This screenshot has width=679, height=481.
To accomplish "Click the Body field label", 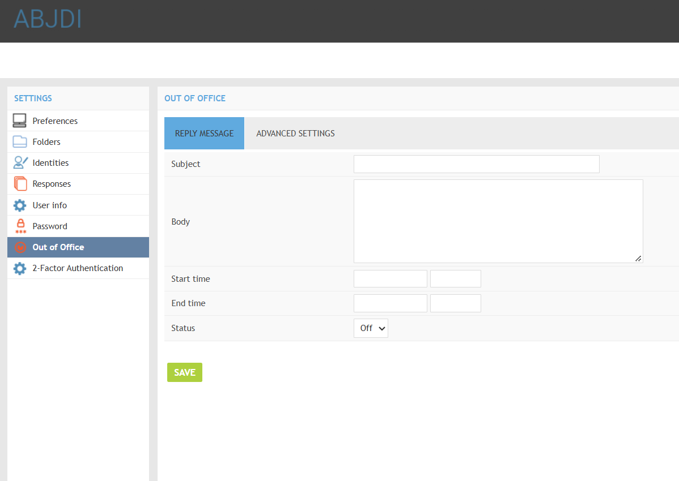I will (181, 222).
